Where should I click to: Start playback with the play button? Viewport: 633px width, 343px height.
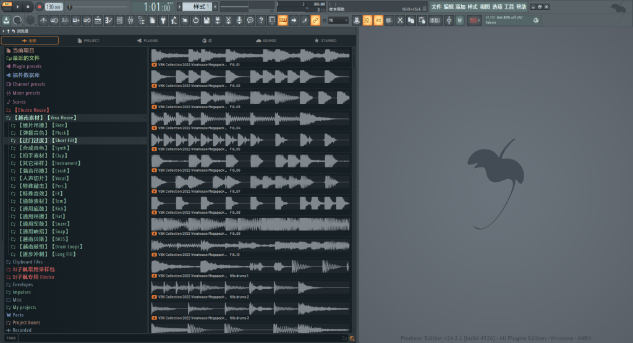click(x=17, y=7)
